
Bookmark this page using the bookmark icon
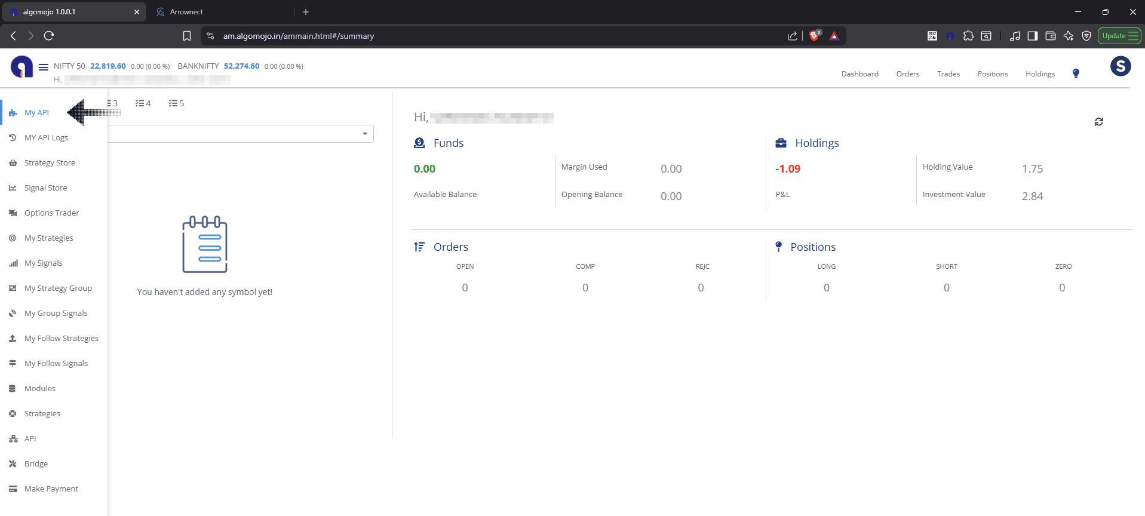coord(187,36)
